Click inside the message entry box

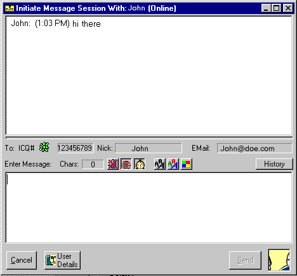pyautogui.click(x=148, y=208)
